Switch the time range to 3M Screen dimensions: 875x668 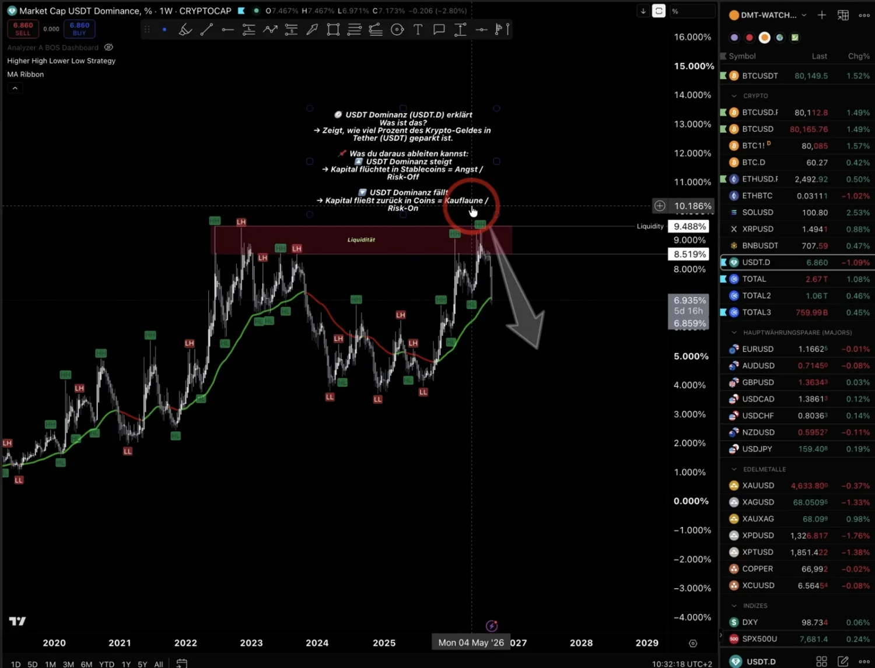pyautogui.click(x=68, y=664)
